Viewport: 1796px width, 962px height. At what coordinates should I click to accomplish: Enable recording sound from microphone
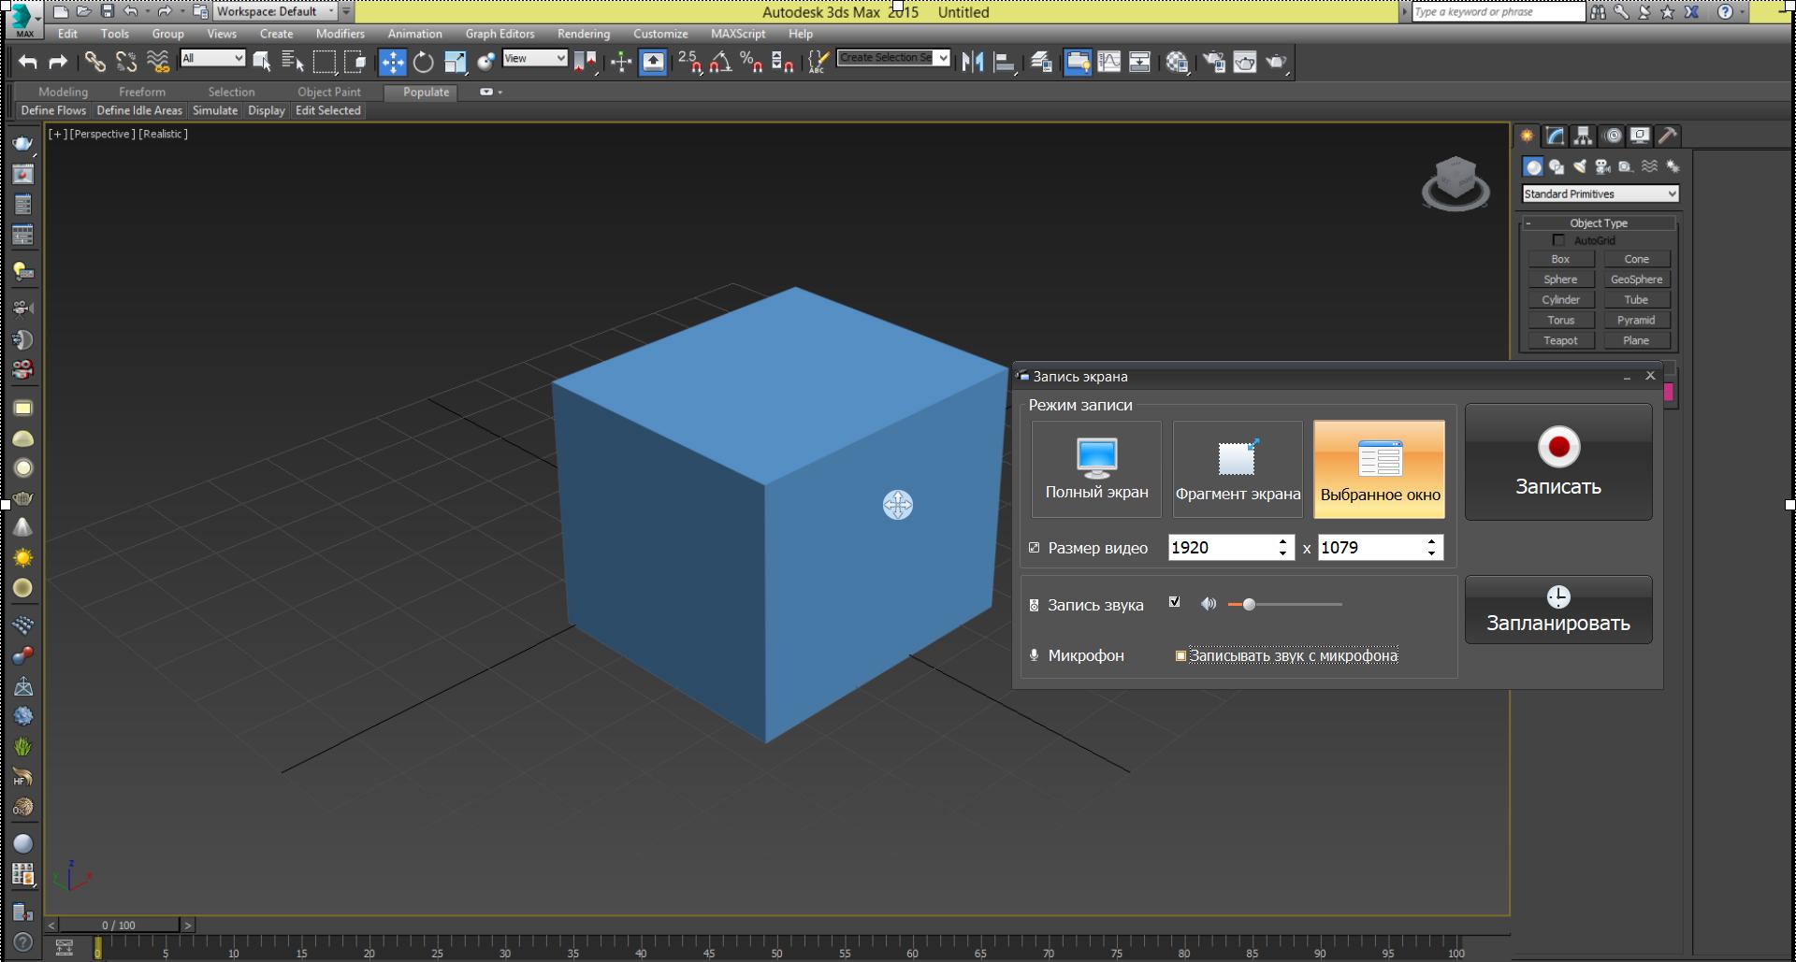pyautogui.click(x=1180, y=656)
